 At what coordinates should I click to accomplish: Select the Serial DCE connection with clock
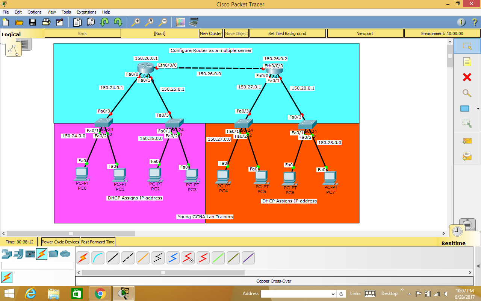coord(188,258)
